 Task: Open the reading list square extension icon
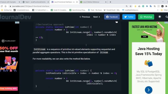pyautogui.click(x=159, y=6)
